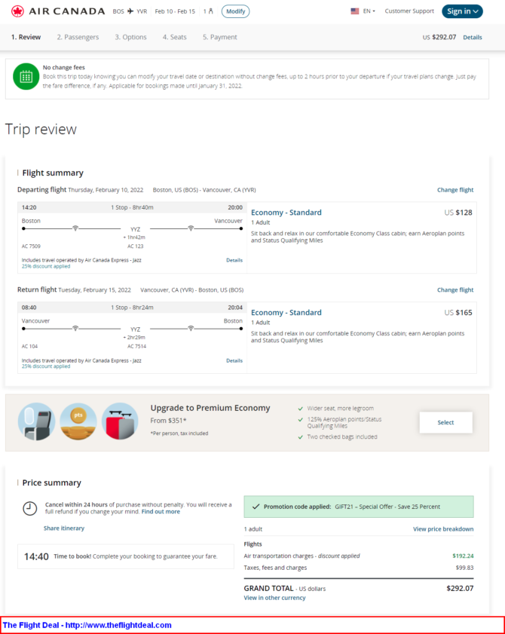Click the Air Canada maple leaf logo
This screenshot has height=634, width=505.
coord(17,11)
